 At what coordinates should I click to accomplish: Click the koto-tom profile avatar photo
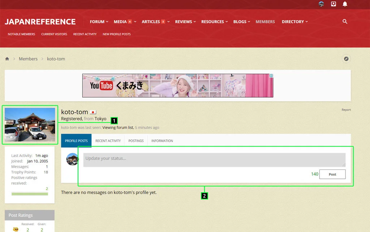tap(30, 125)
